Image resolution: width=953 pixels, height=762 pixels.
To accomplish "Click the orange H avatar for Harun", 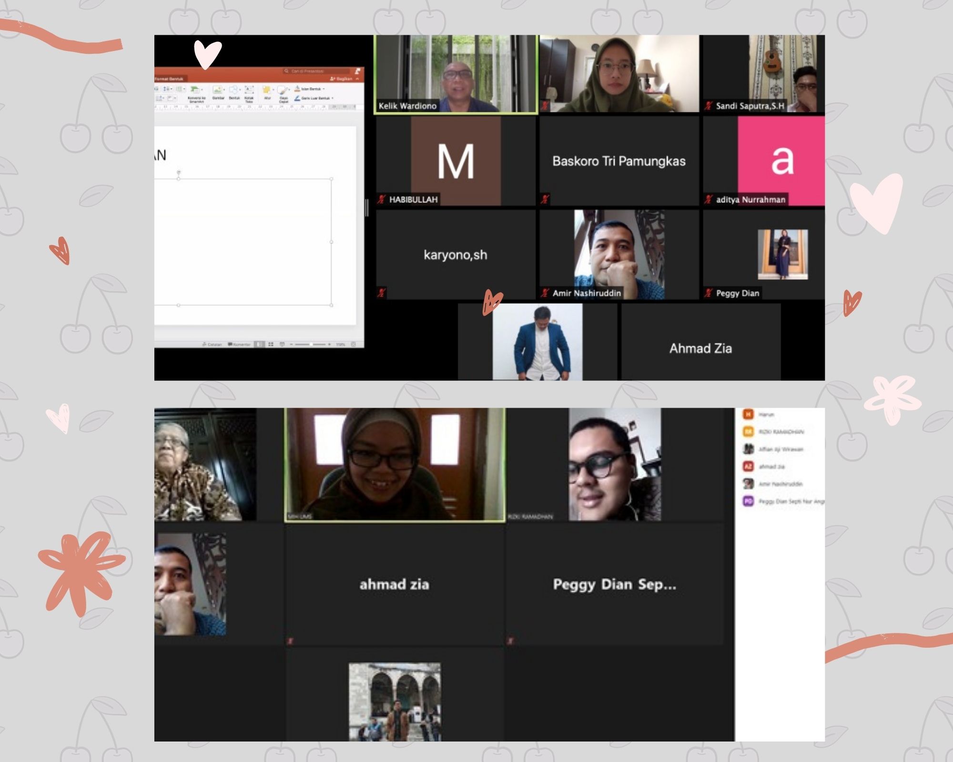I will pyautogui.click(x=748, y=414).
